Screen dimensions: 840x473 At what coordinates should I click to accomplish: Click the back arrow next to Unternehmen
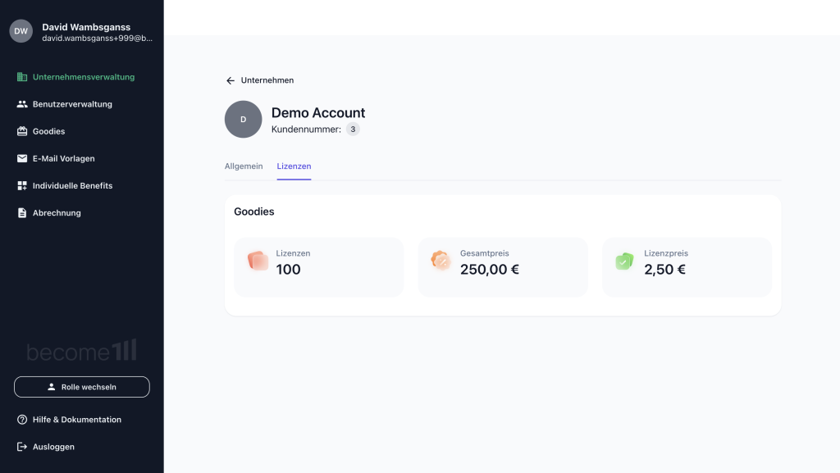point(231,80)
